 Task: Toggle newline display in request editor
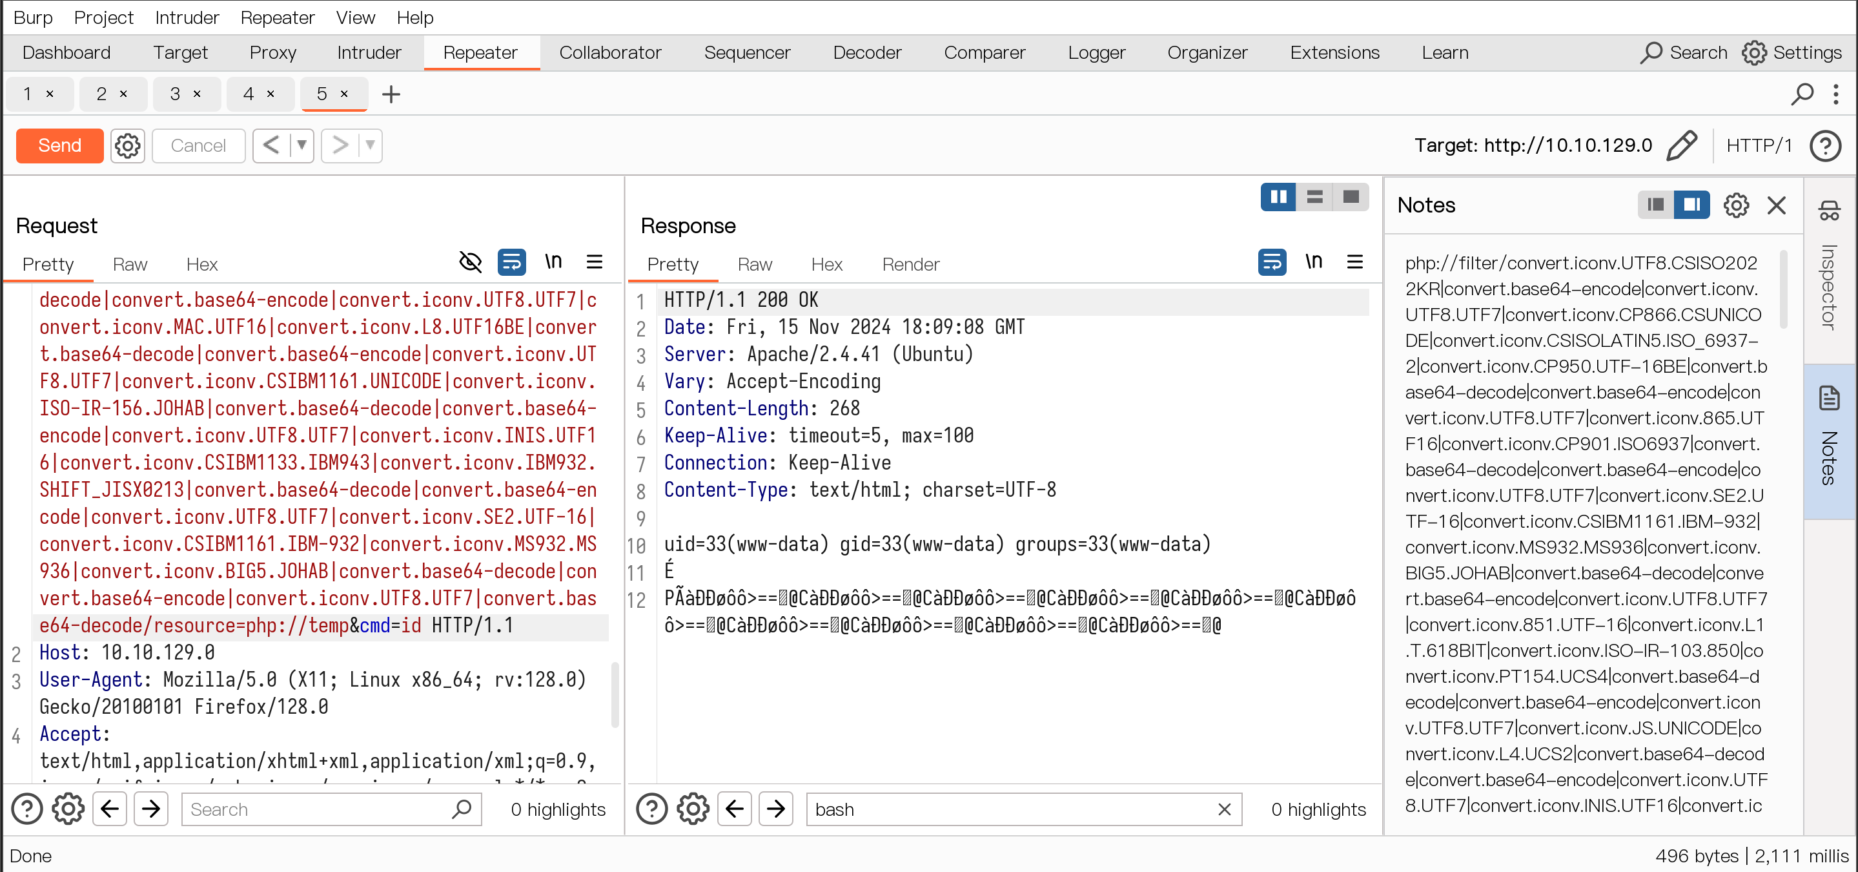[x=553, y=262]
